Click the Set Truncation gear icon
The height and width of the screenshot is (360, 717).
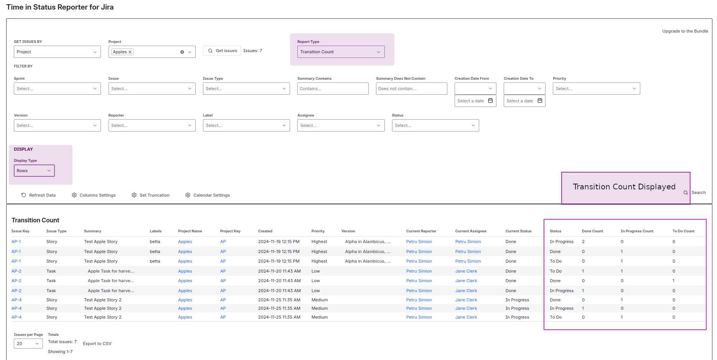point(134,195)
